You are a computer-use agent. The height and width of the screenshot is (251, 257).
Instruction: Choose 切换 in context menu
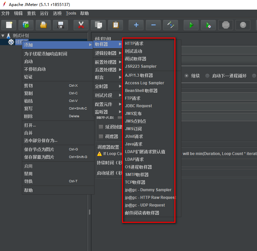coord(57,181)
